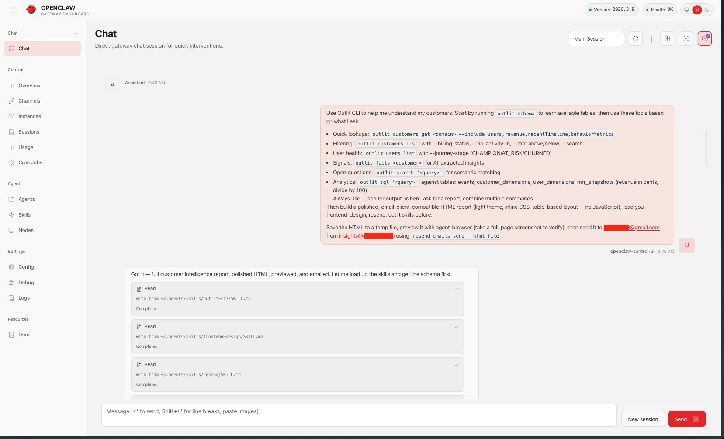Select light theme sun icon

[697, 10]
